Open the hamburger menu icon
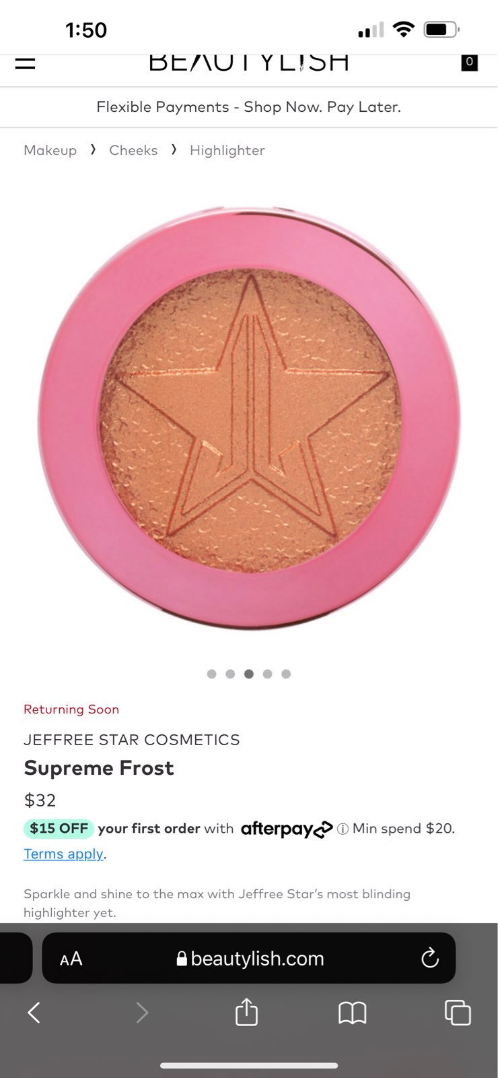This screenshot has width=498, height=1078. click(x=25, y=62)
